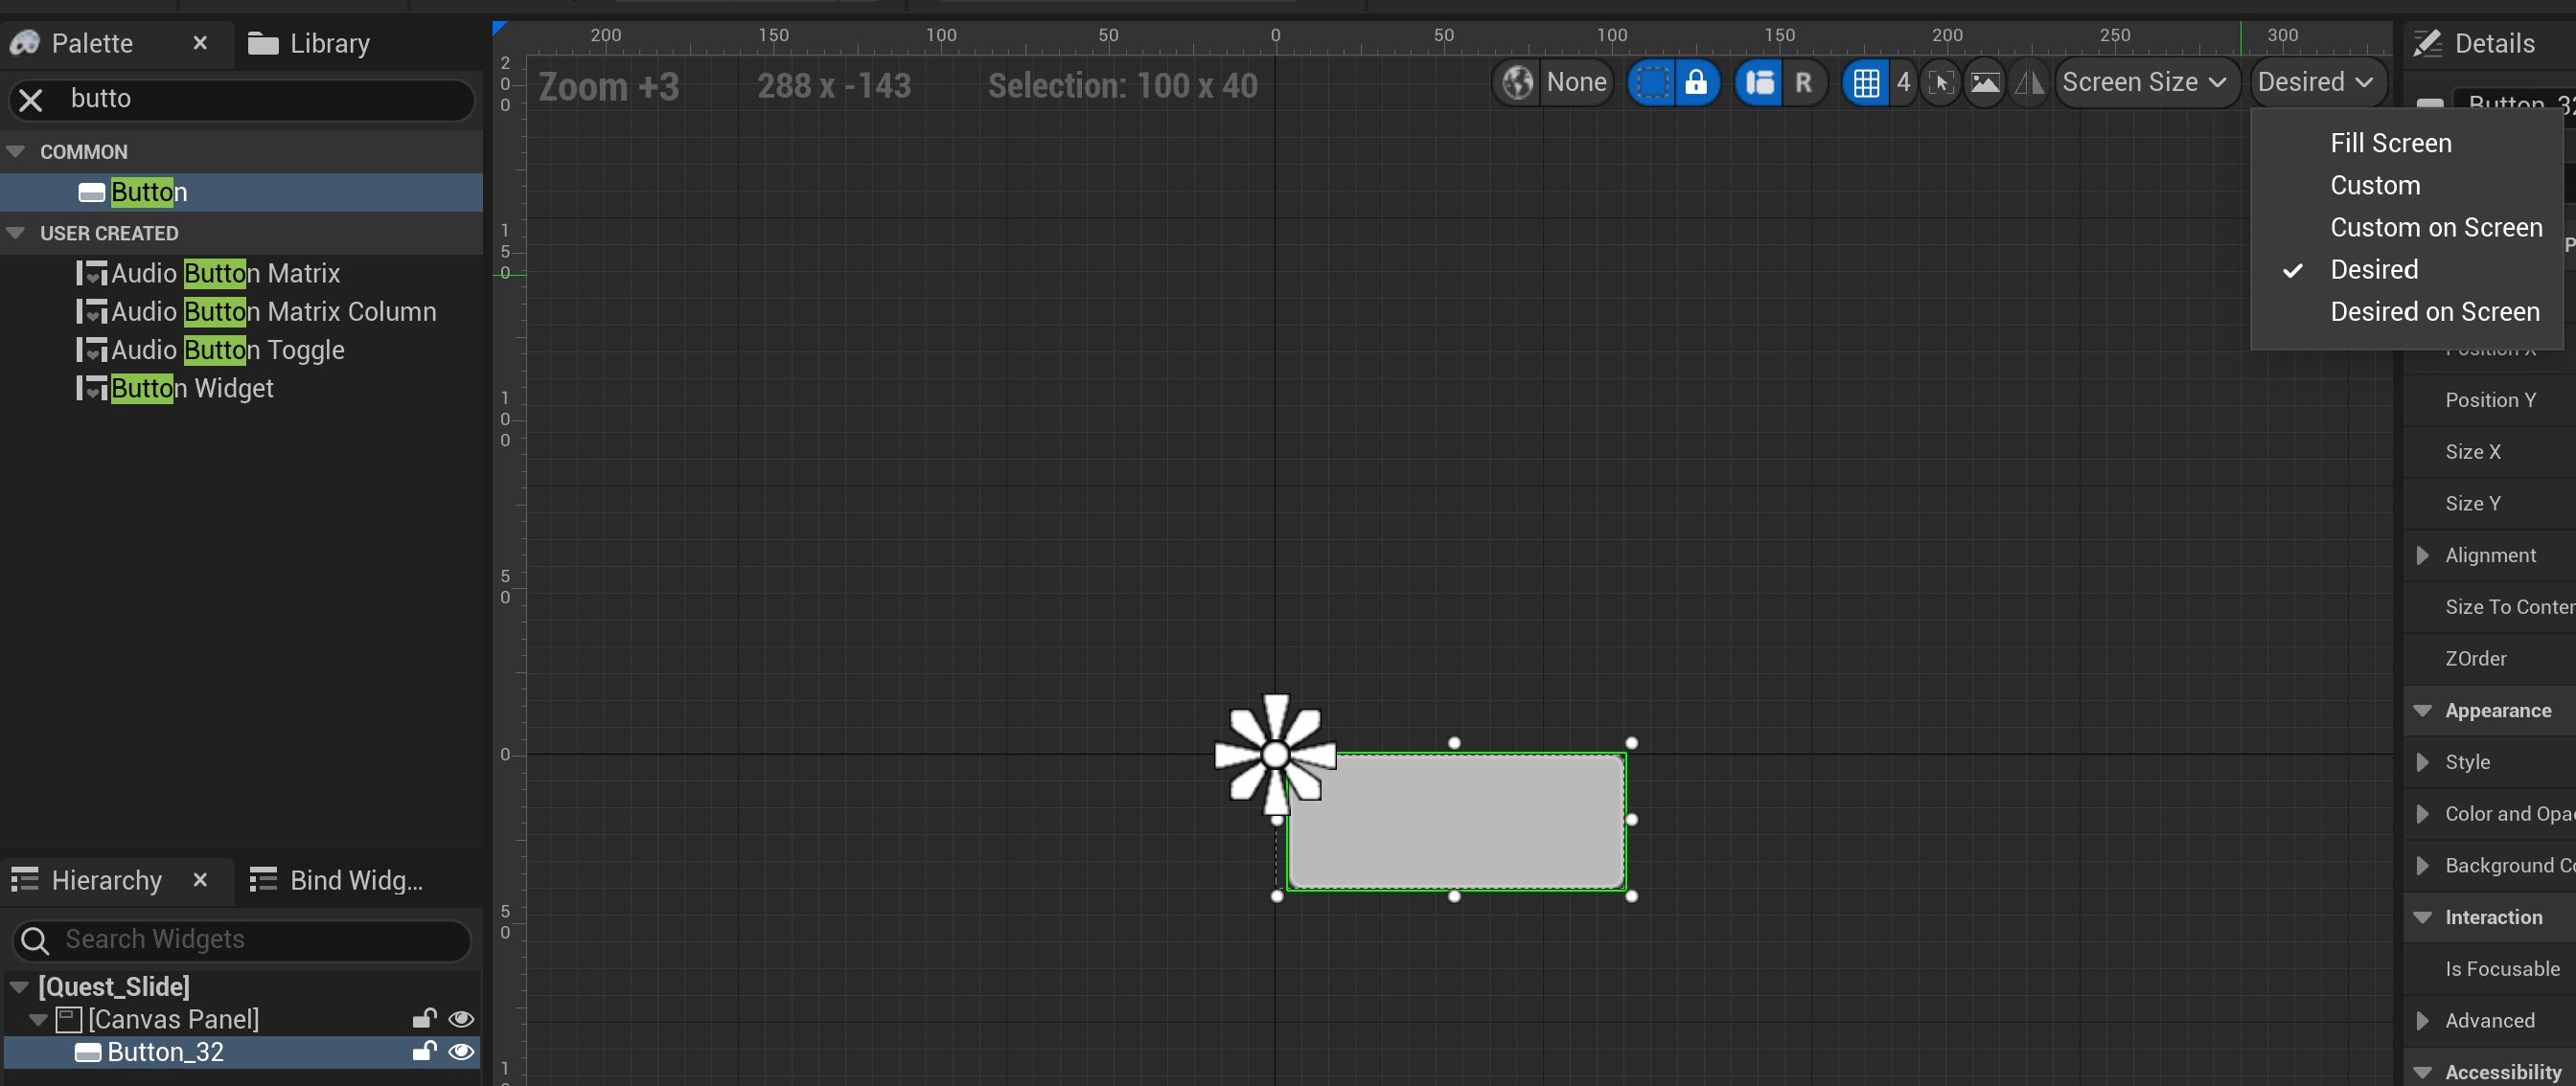Toggle lock on Canvas Panel row
The width and height of the screenshot is (2576, 1086).
pyautogui.click(x=424, y=1018)
